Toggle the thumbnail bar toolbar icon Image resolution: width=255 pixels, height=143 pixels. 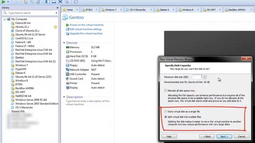pos(54,2)
